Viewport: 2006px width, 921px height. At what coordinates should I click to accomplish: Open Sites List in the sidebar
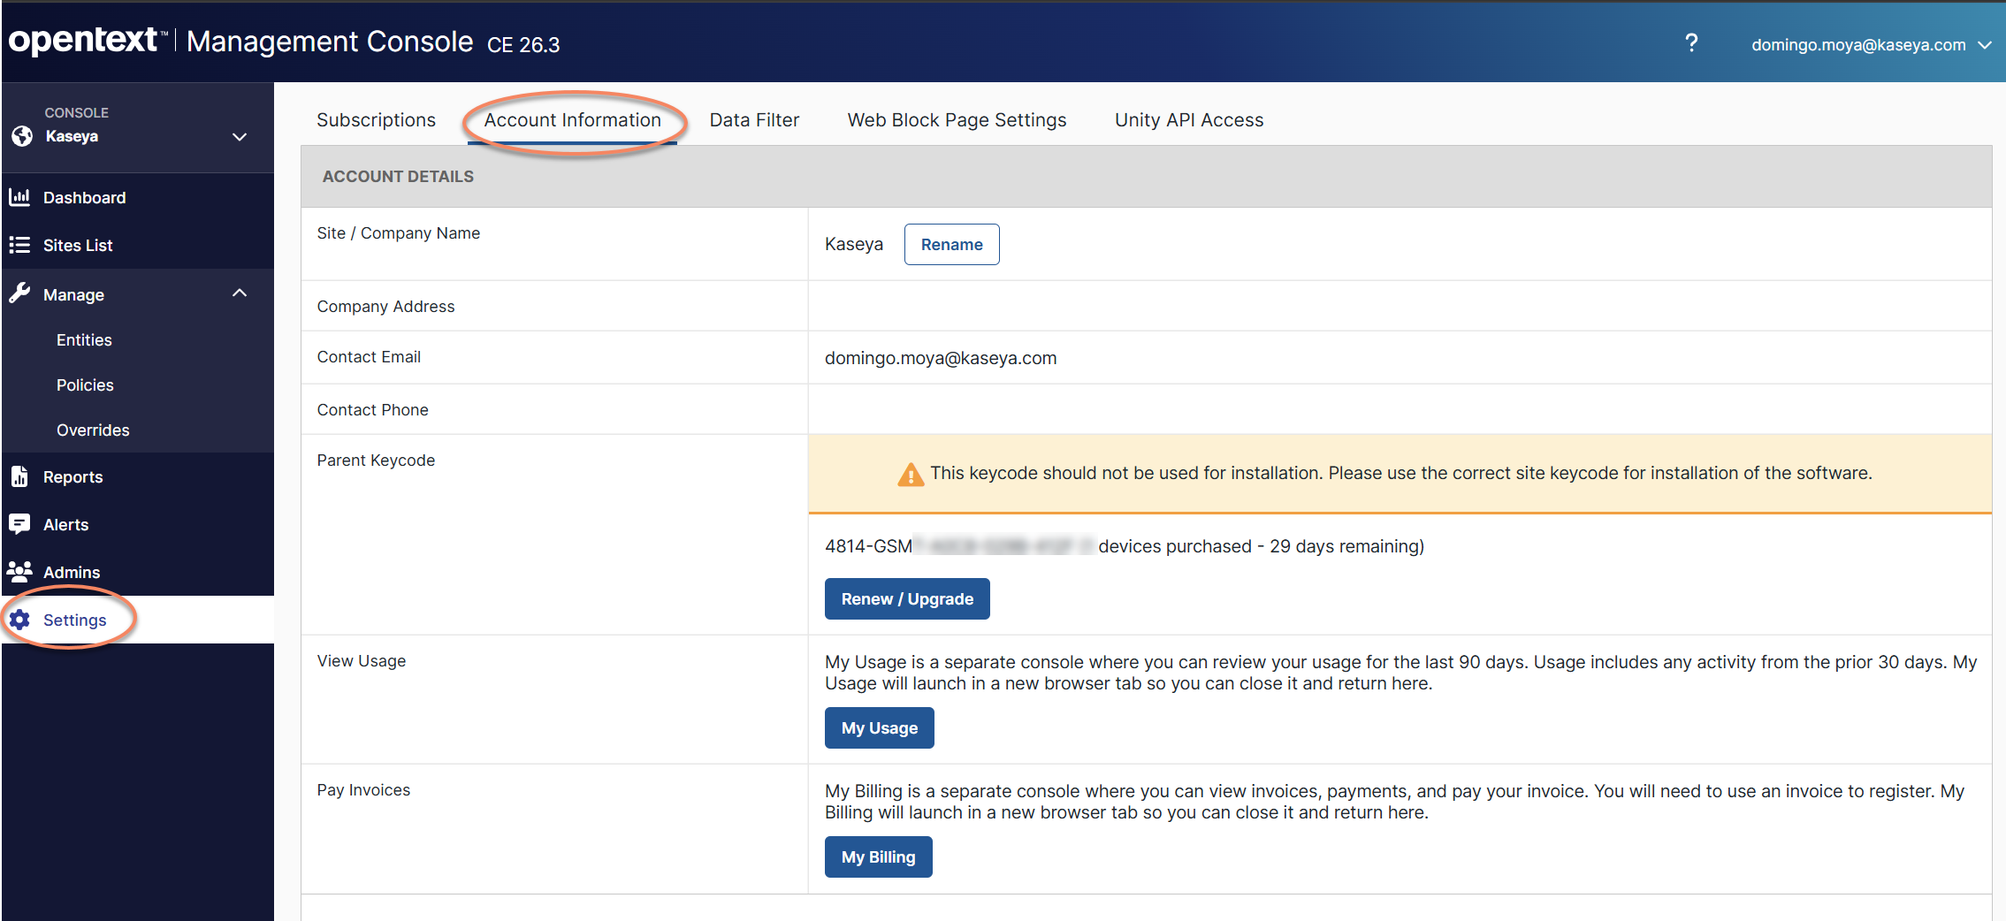point(138,245)
